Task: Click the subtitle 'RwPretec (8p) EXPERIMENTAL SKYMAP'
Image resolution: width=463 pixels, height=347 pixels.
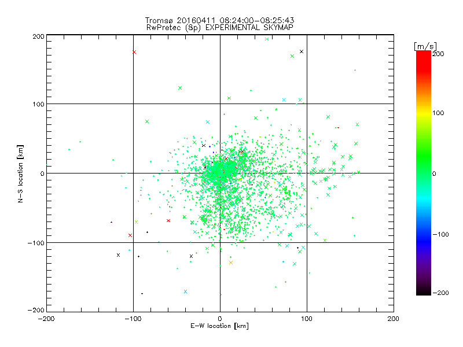Action: (220, 27)
